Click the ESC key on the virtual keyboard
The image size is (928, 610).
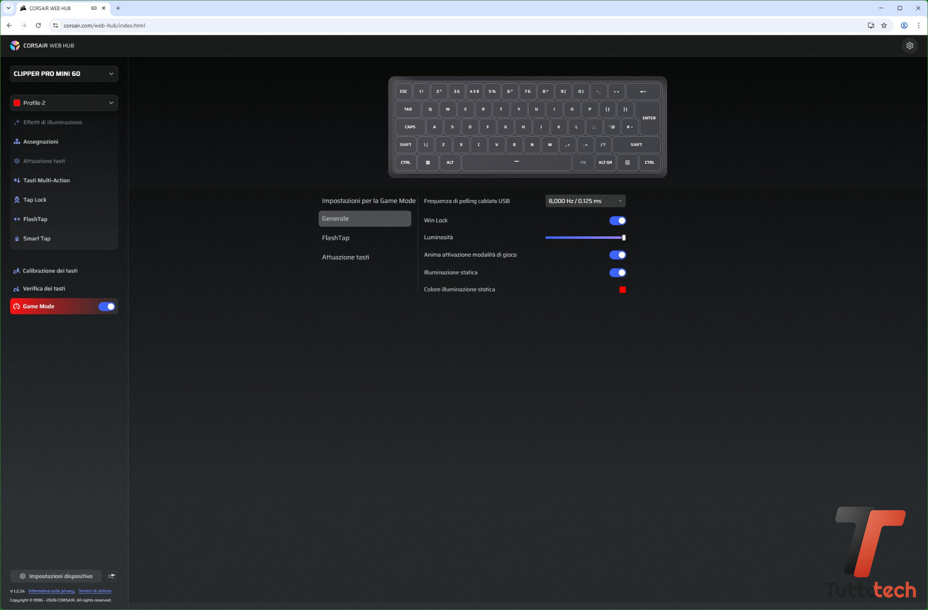404,91
